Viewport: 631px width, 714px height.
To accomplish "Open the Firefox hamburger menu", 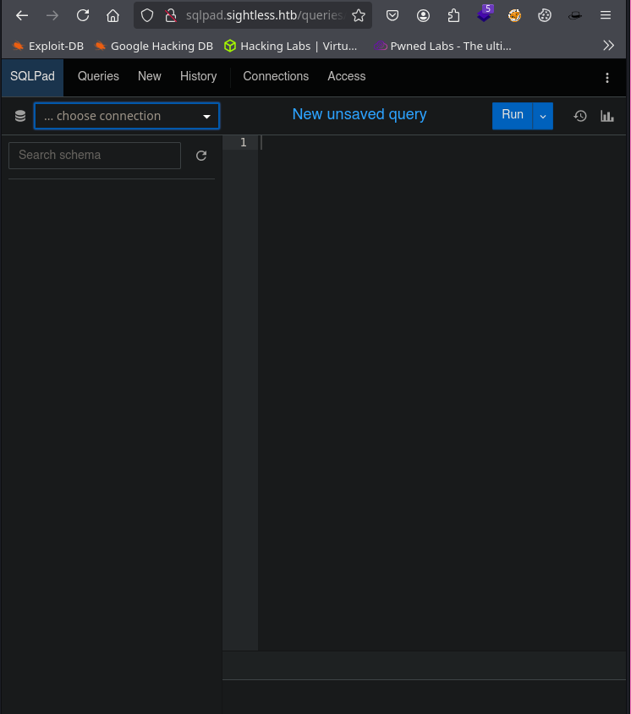I will (x=606, y=16).
